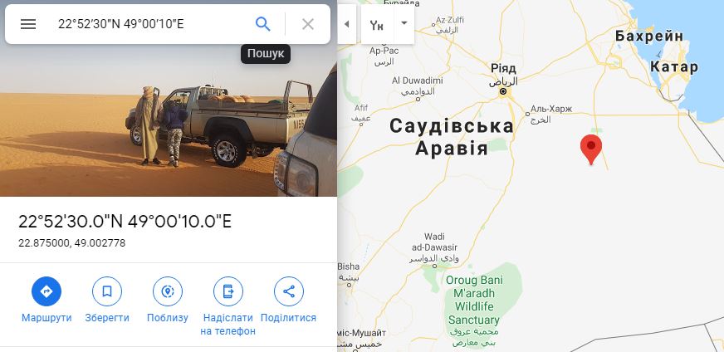The image size is (724, 352).
Task: Open the desert pickup truck photo
Action: (169, 120)
